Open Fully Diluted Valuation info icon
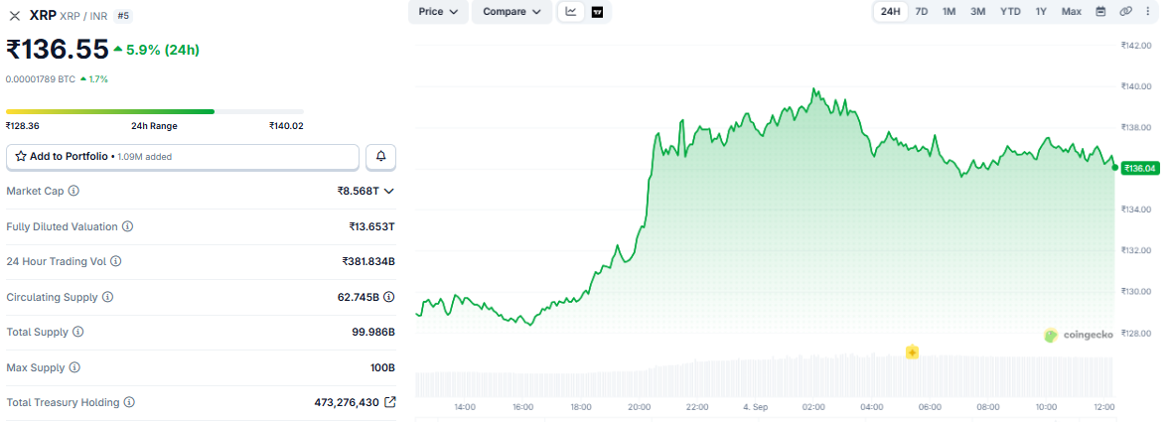1168x422 pixels. (127, 226)
